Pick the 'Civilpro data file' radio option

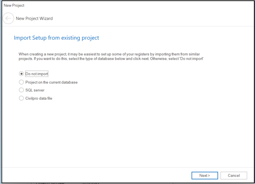(x=21, y=99)
